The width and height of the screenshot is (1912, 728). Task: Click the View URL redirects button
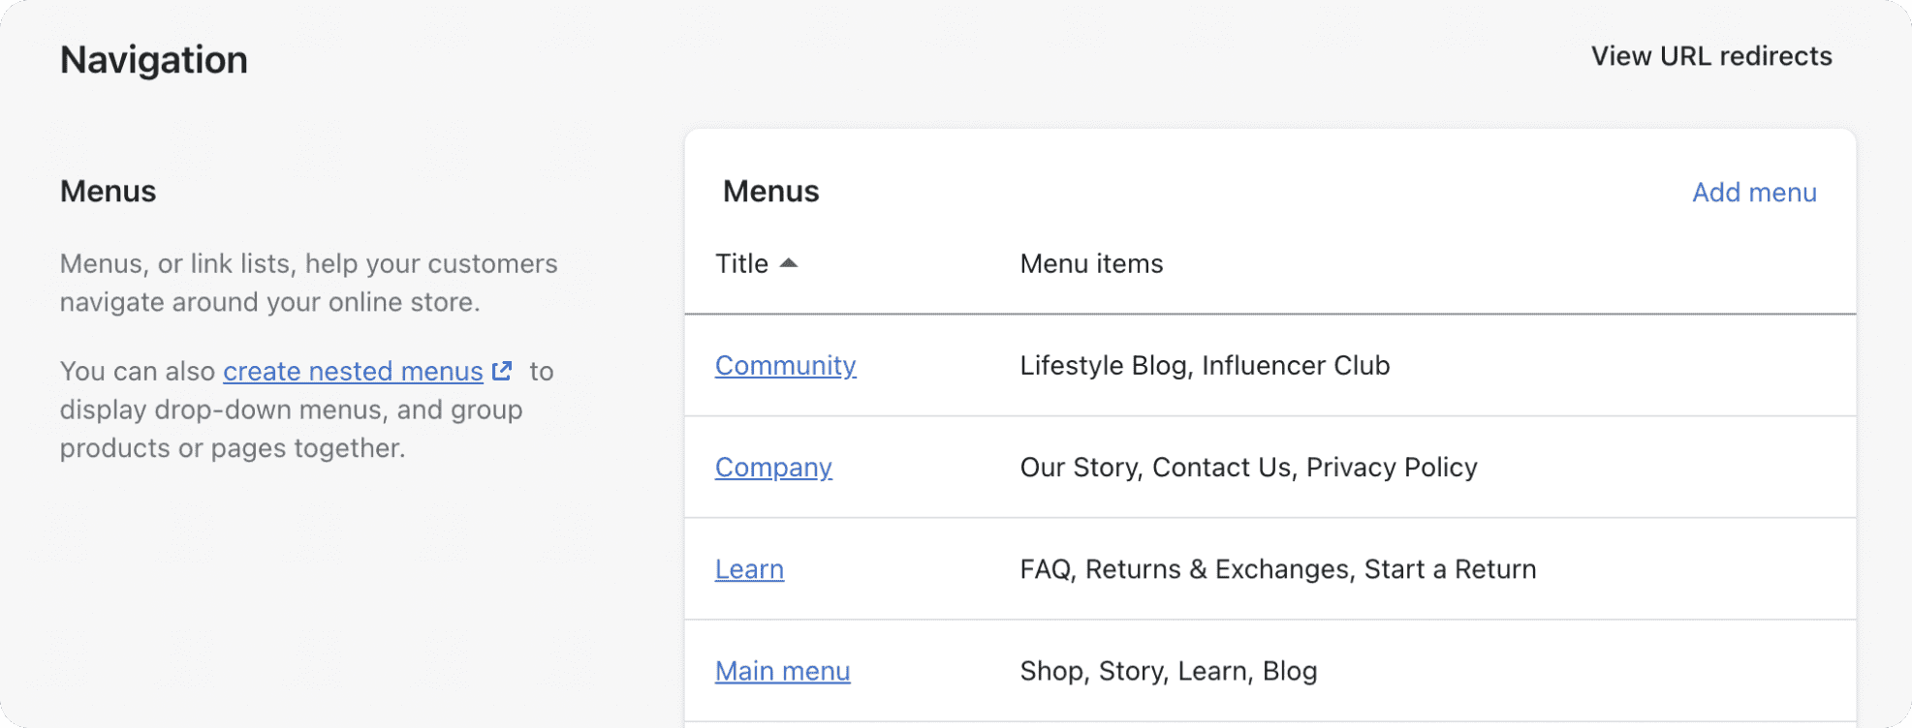click(1711, 56)
